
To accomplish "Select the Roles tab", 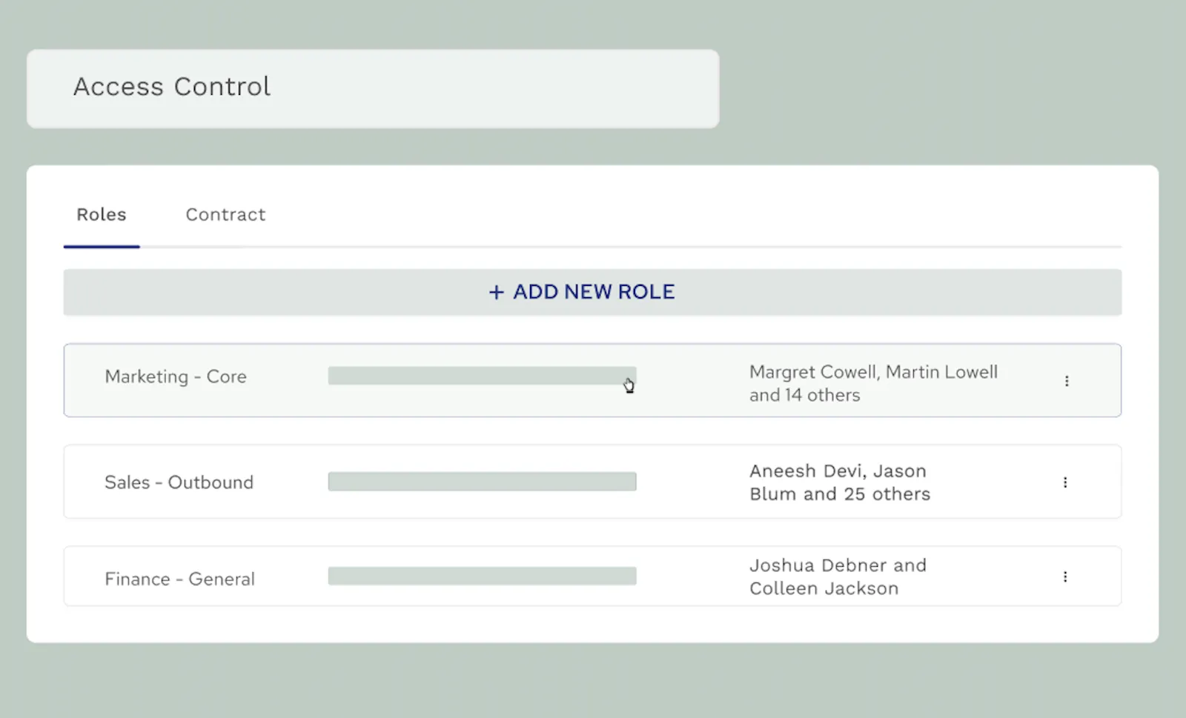I will (101, 215).
